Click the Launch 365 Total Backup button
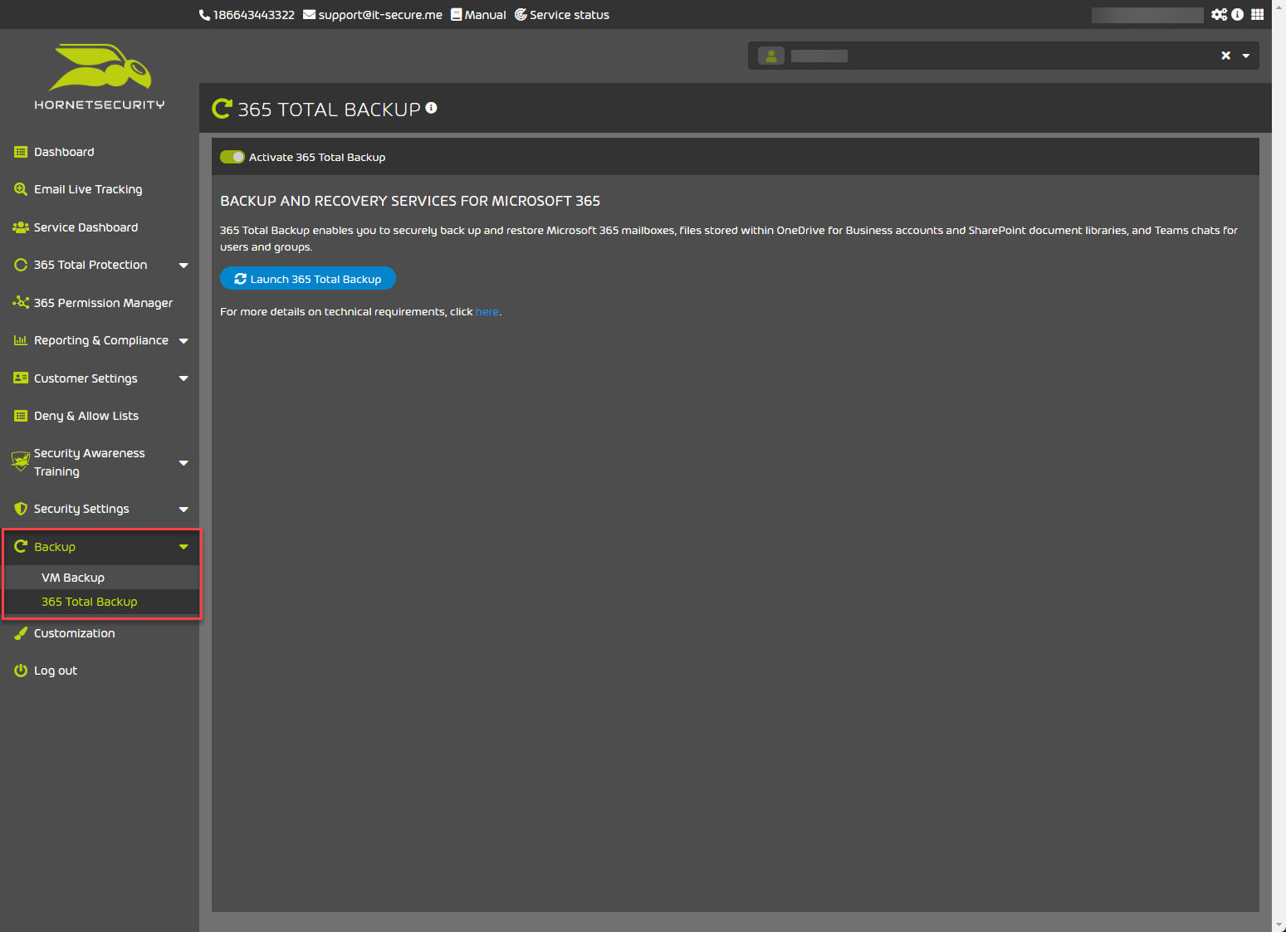 308,279
